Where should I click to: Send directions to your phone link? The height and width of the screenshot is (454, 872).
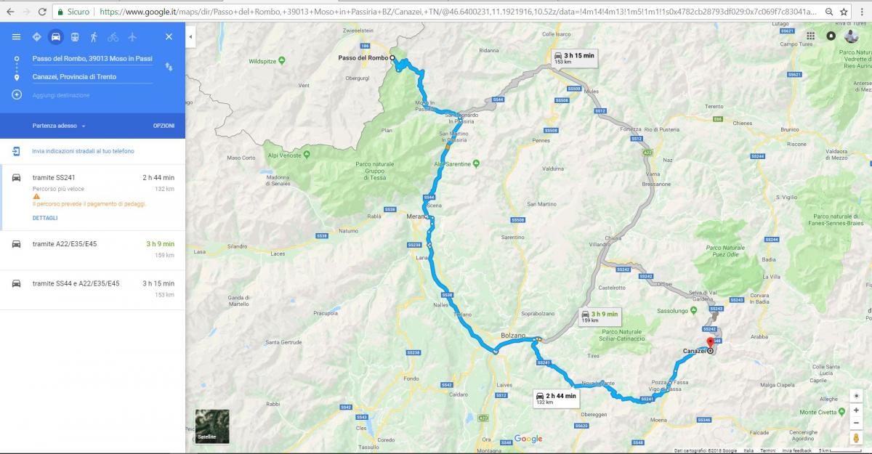click(x=82, y=151)
